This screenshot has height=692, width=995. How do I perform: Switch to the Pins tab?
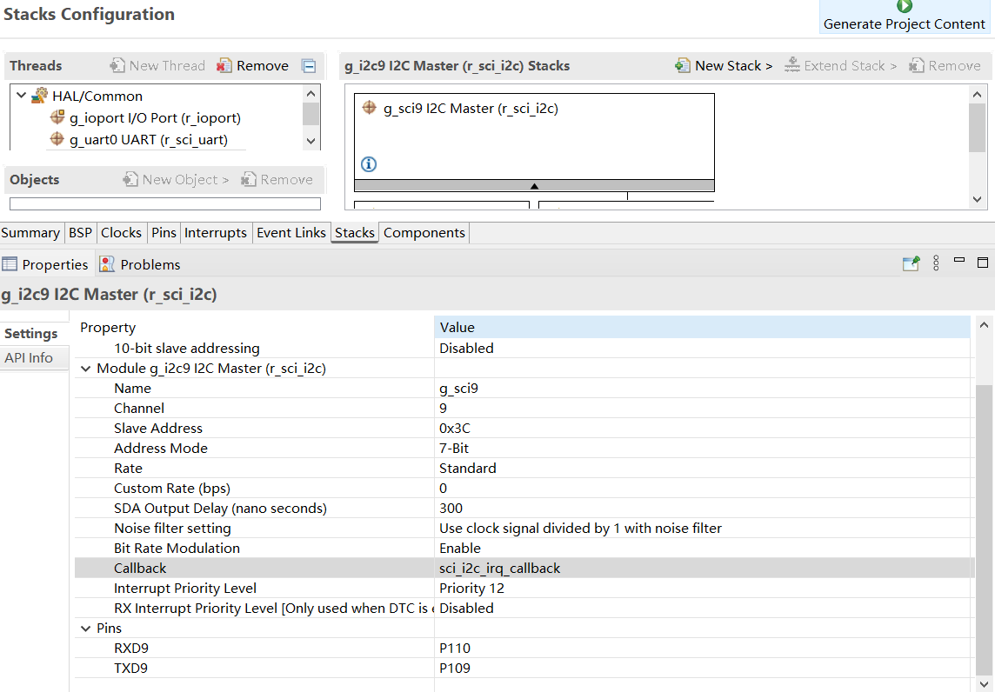click(x=164, y=232)
